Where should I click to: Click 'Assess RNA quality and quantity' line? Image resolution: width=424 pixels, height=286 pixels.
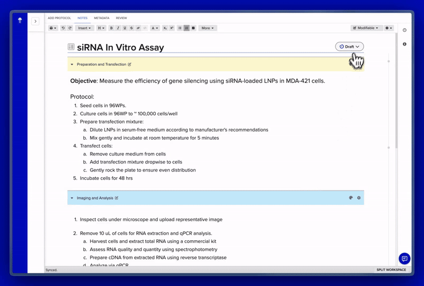[154, 249]
